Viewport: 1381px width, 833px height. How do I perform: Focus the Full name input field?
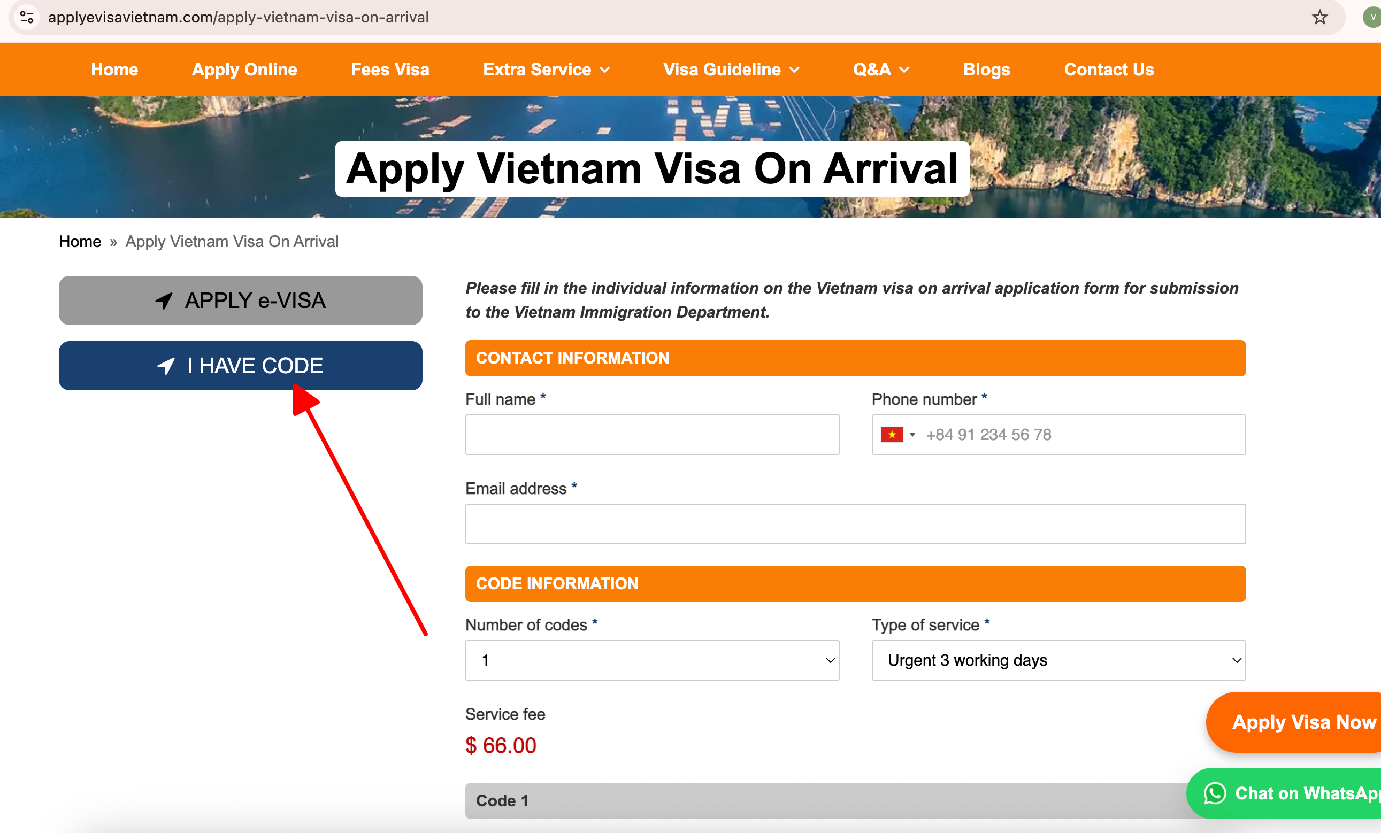coord(652,435)
